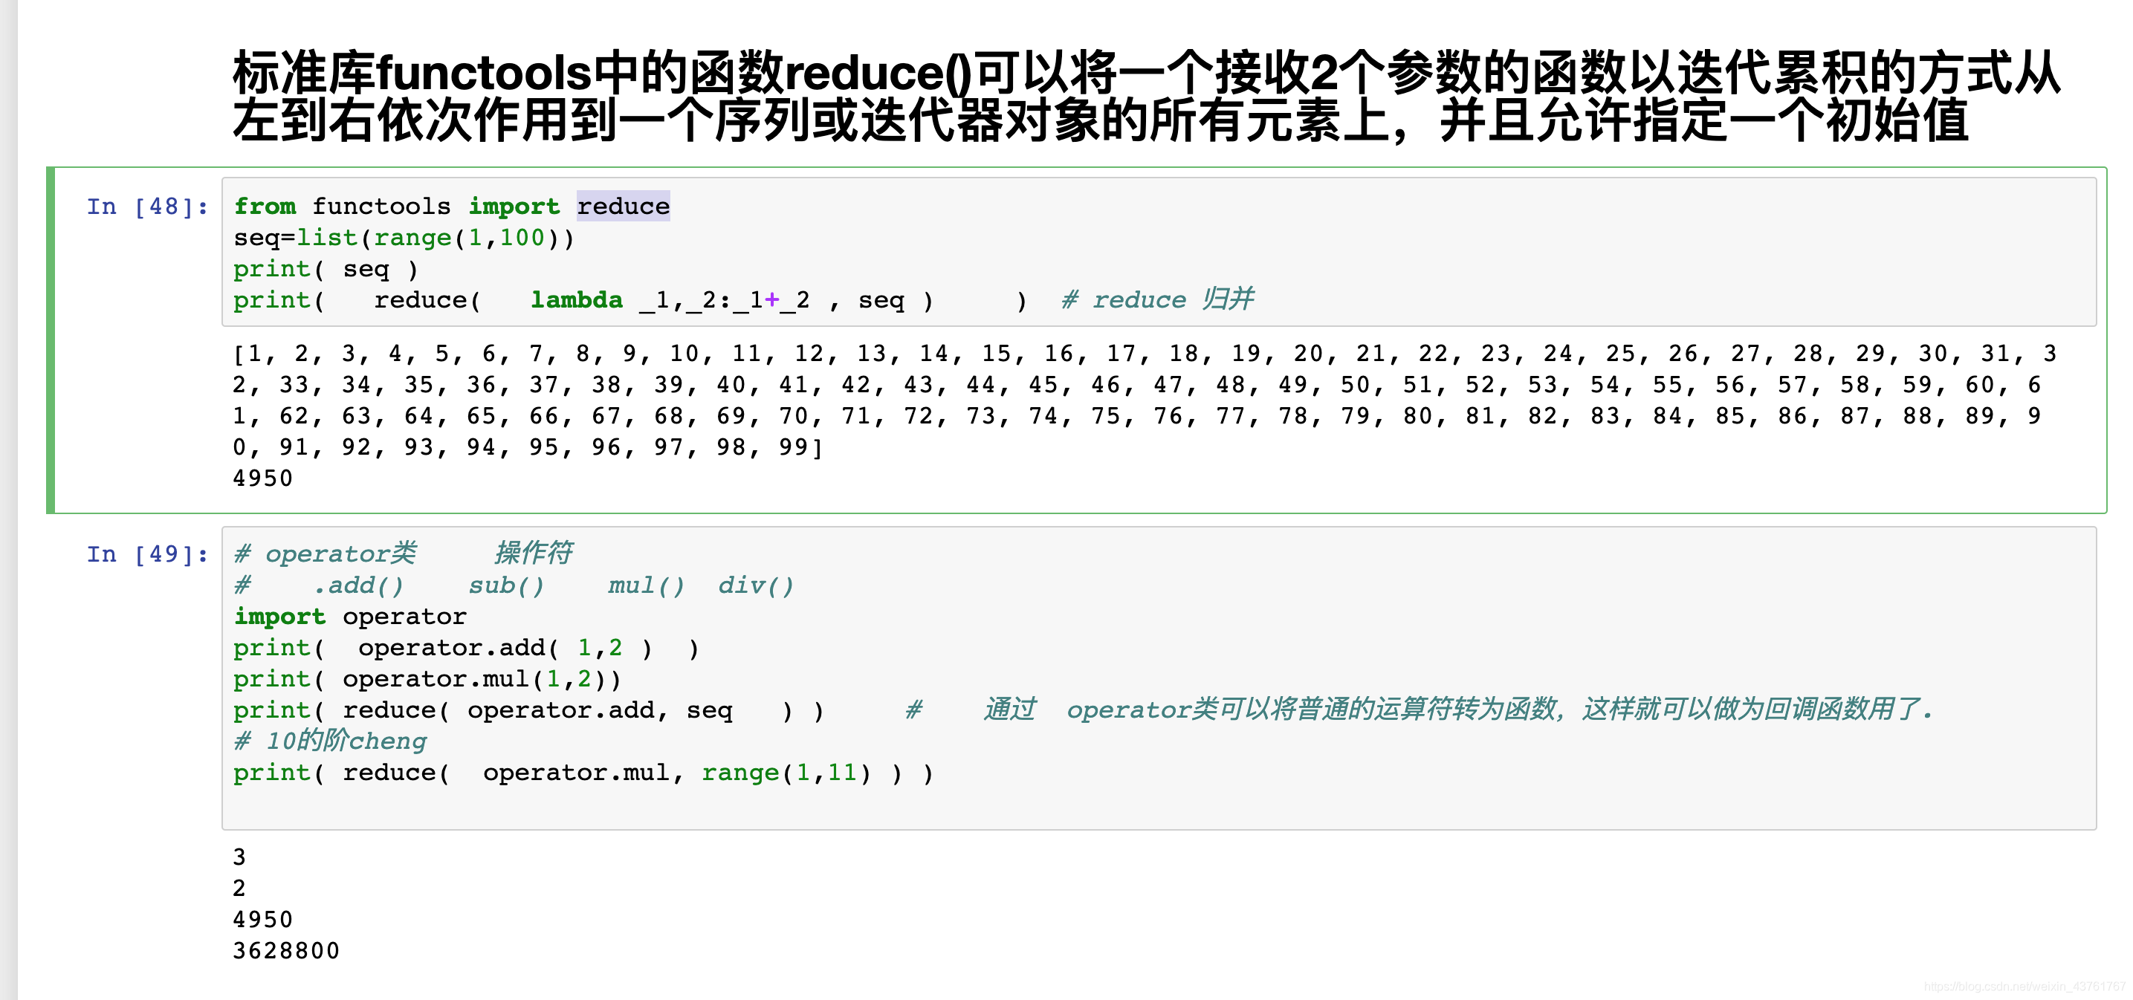2133x1000 pixels.
Task: Click the '# reduce 归并' comment
Action: pos(1158,299)
